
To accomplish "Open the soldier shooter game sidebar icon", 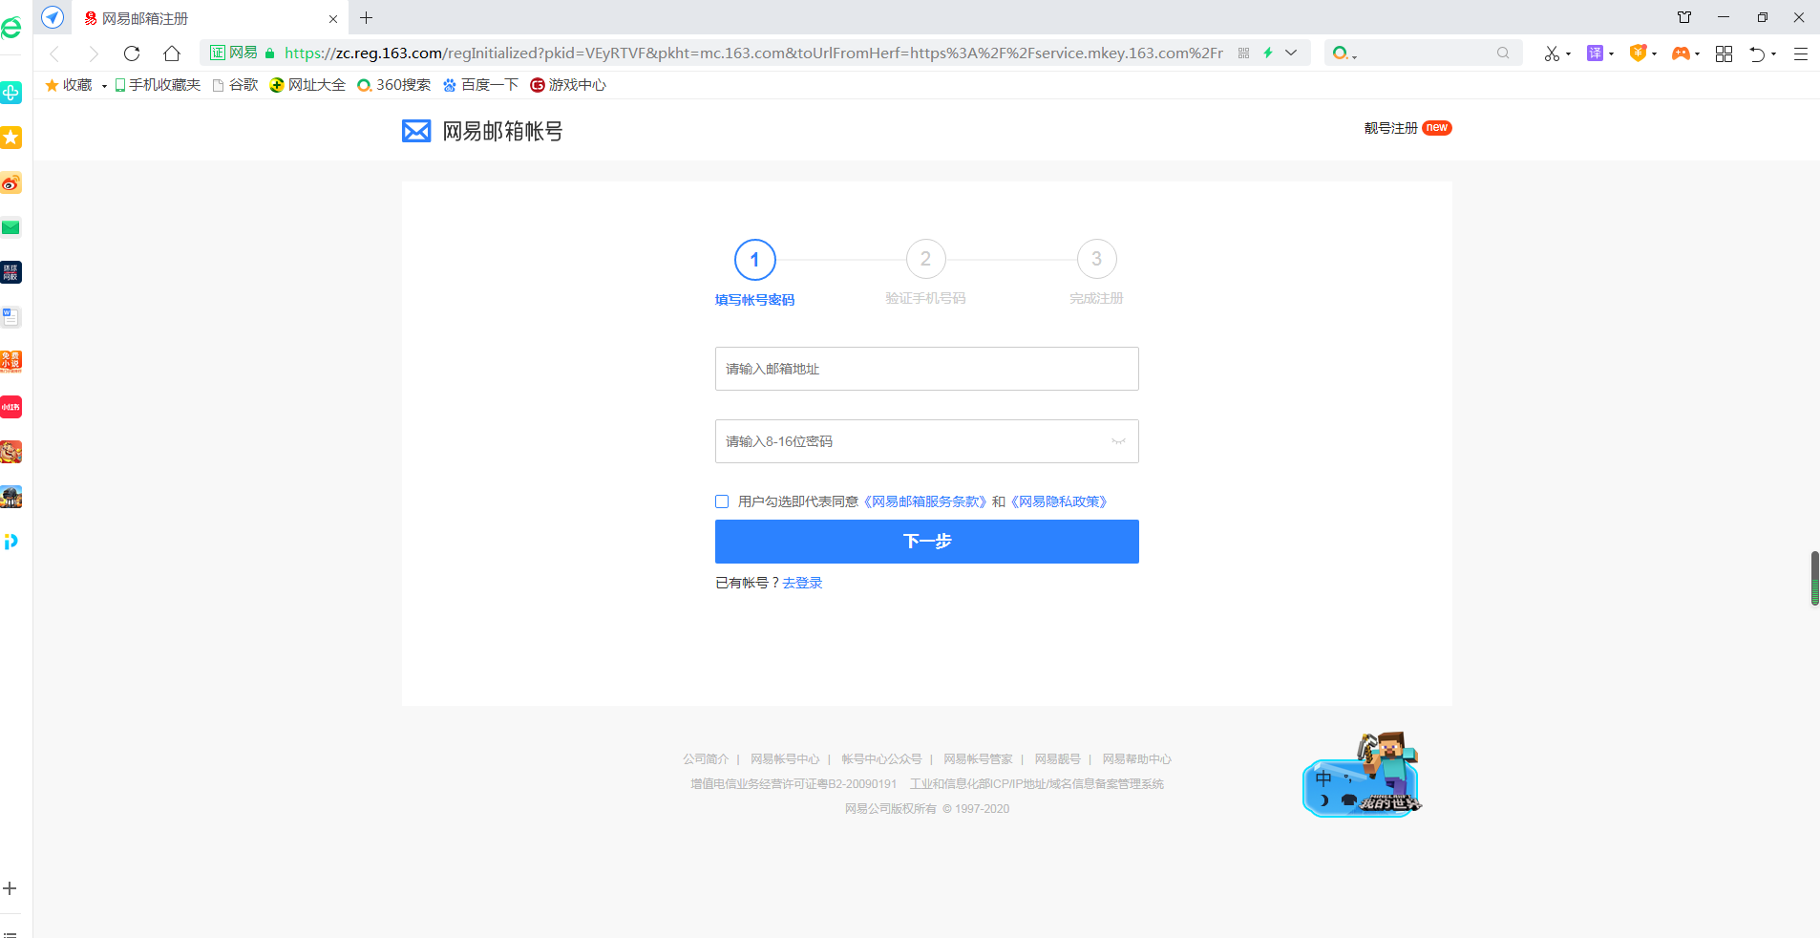I will (11, 497).
